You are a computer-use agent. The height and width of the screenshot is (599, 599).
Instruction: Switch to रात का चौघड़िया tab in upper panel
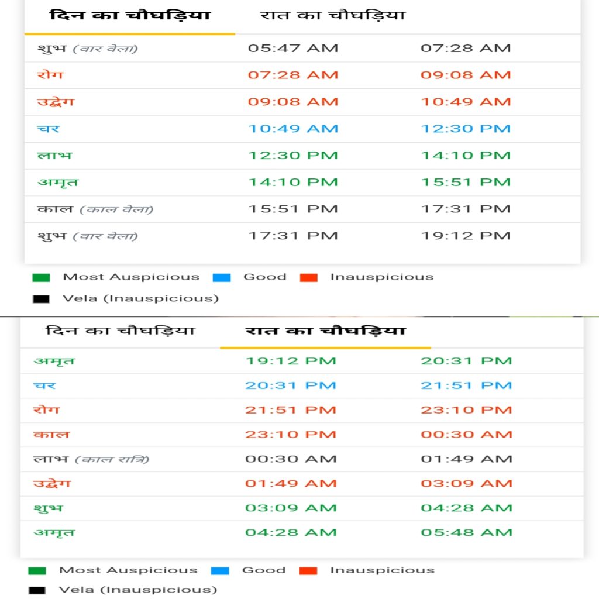[x=332, y=16]
